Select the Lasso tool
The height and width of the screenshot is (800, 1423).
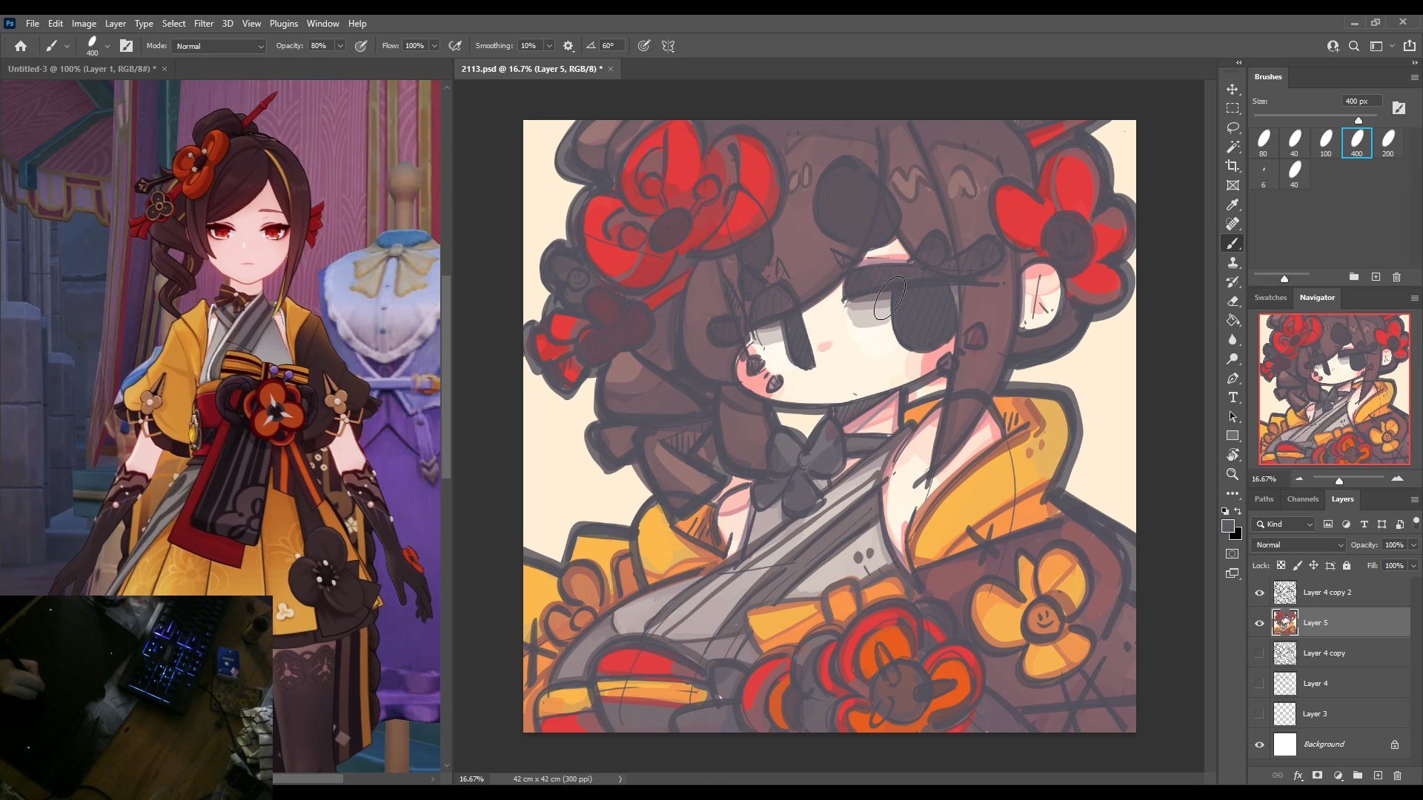coord(1233,127)
